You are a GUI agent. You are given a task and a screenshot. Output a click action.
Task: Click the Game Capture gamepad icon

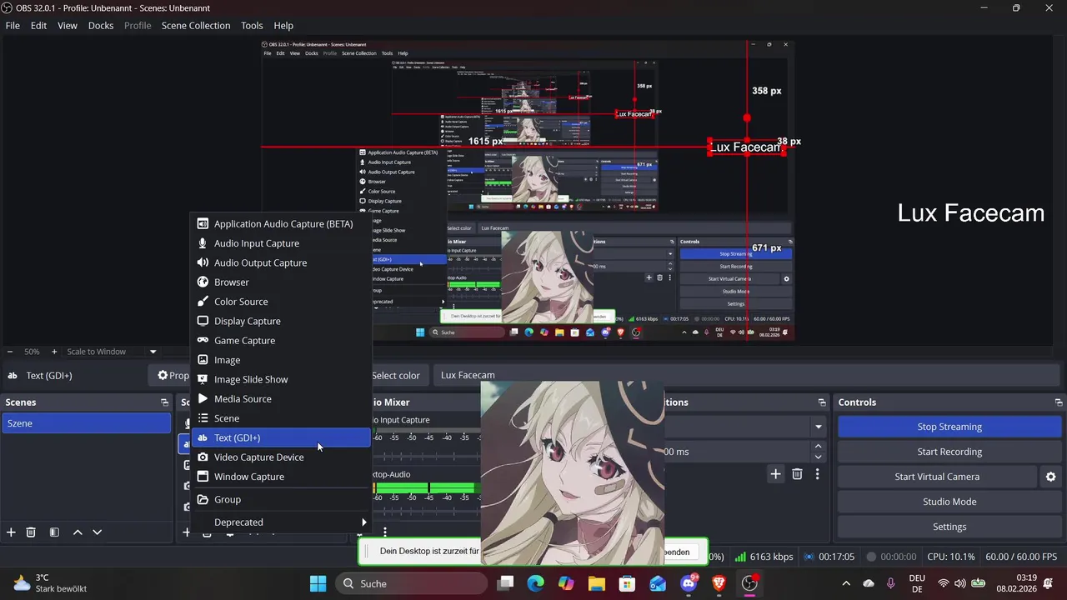(x=203, y=340)
